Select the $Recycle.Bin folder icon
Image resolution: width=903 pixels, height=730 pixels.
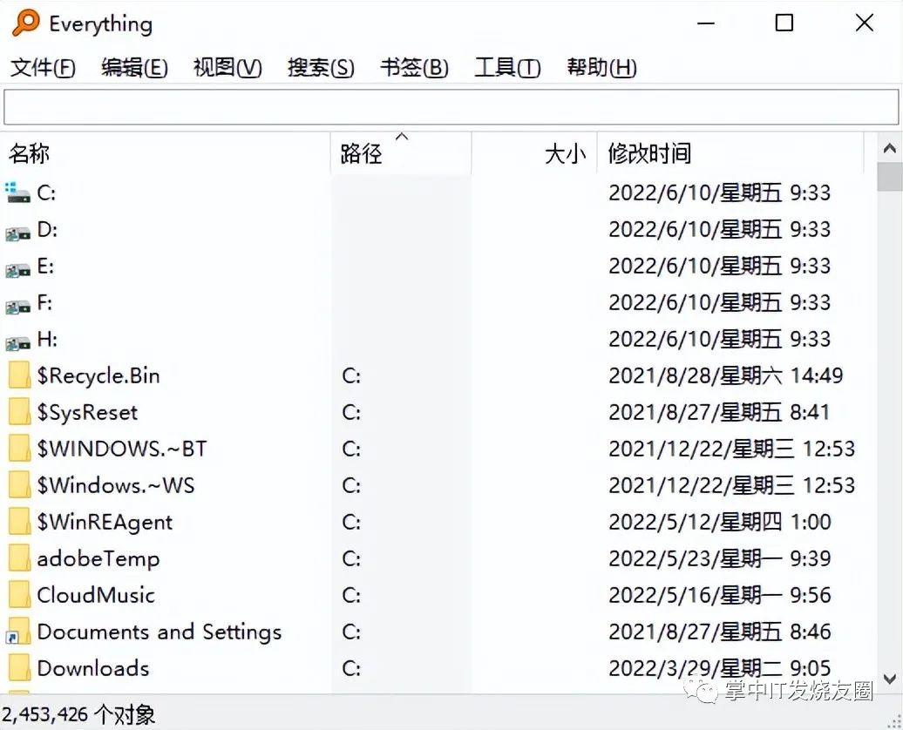(19, 375)
